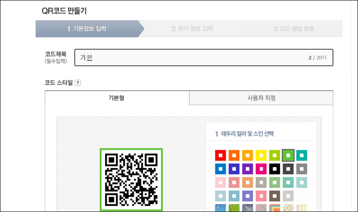Screen dimensions: 358x212
Task: Select step 1 기본정보 입력
Action: pyautogui.click(x=90, y=29)
